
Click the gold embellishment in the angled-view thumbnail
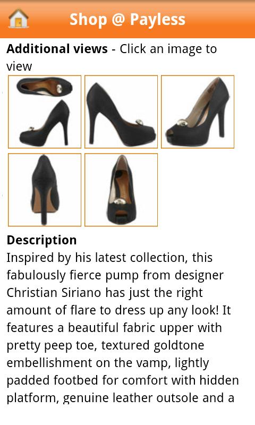click(182, 123)
